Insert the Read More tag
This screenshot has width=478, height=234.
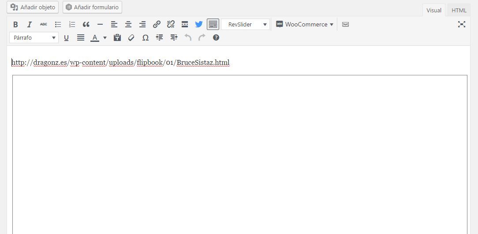[185, 24]
